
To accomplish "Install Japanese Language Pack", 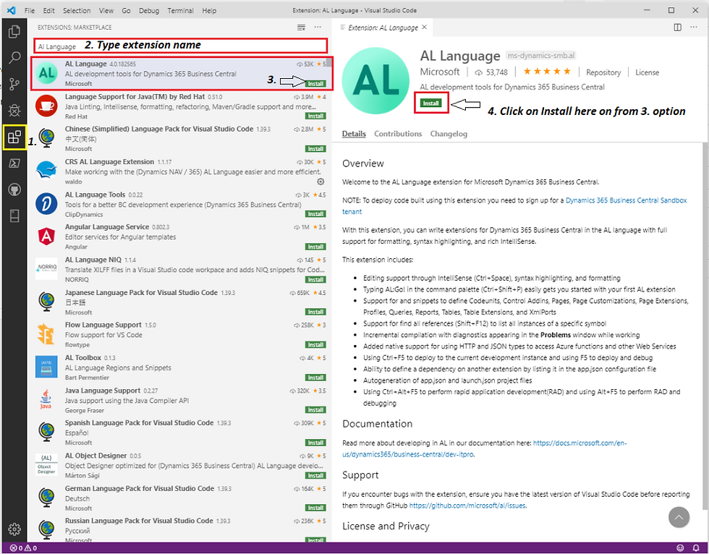I will pyautogui.click(x=315, y=312).
